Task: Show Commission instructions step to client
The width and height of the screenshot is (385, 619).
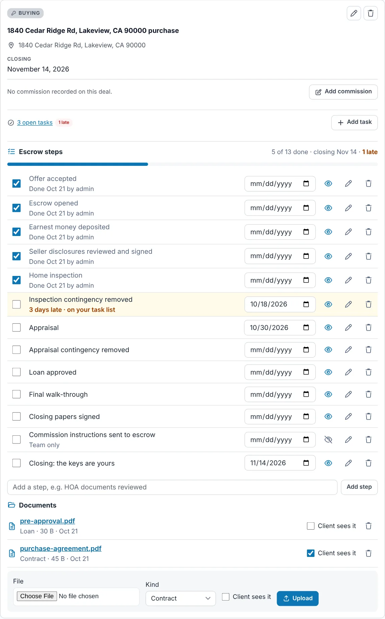Action: pos(328,440)
